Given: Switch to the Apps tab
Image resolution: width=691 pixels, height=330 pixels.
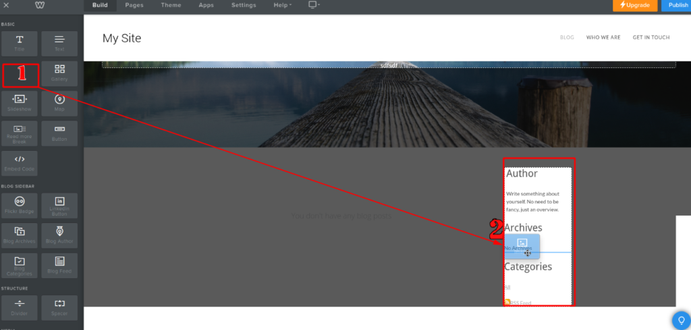Looking at the screenshot, I should coord(206,5).
